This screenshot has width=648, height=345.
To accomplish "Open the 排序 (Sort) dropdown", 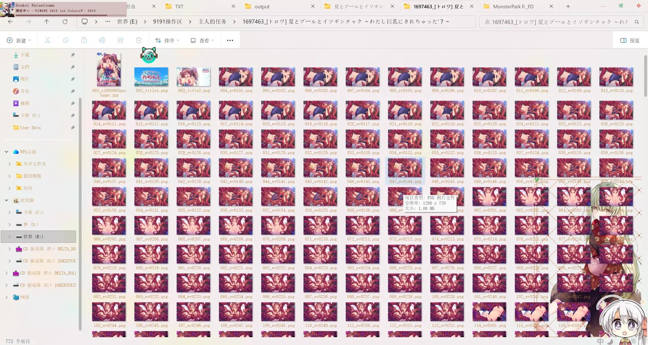I will [x=167, y=40].
